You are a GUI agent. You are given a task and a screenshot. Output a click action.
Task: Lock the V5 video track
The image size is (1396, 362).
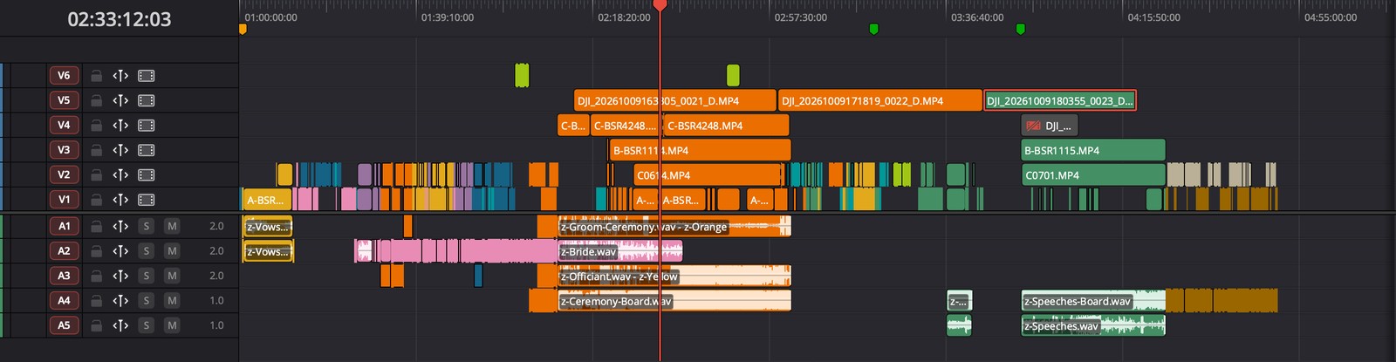97,100
